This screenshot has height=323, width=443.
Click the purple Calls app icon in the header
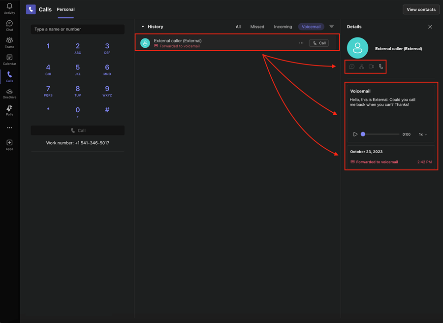(x=31, y=9)
